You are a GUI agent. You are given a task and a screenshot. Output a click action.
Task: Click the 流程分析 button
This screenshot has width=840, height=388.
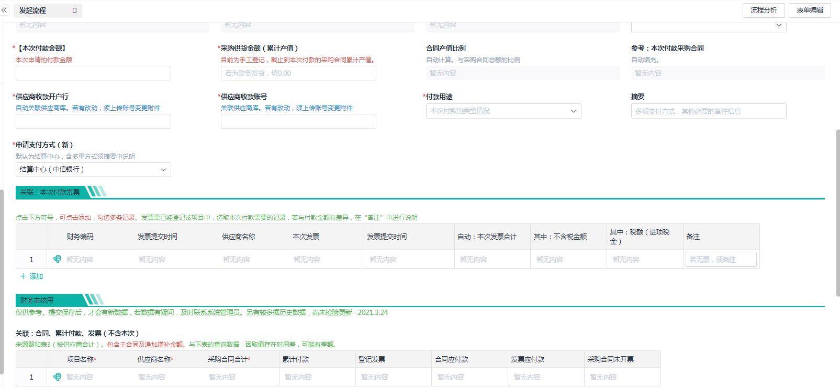(x=763, y=10)
